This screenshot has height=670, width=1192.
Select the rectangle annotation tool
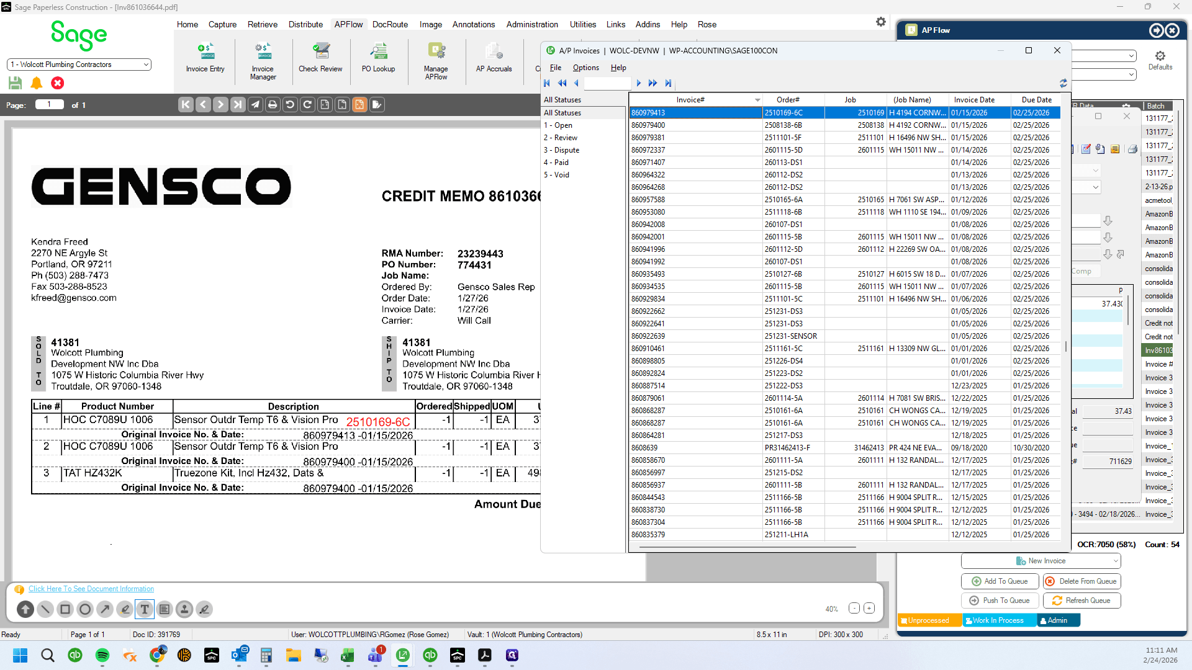pyautogui.click(x=65, y=609)
